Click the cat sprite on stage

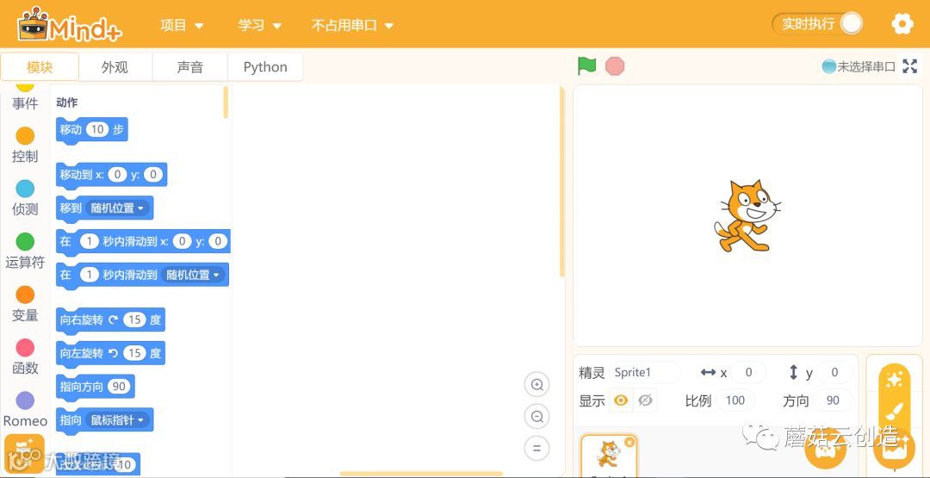click(746, 216)
